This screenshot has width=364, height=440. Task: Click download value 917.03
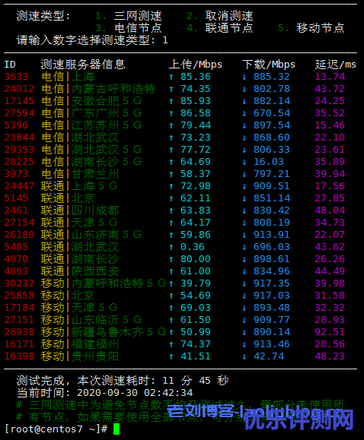[272, 296]
